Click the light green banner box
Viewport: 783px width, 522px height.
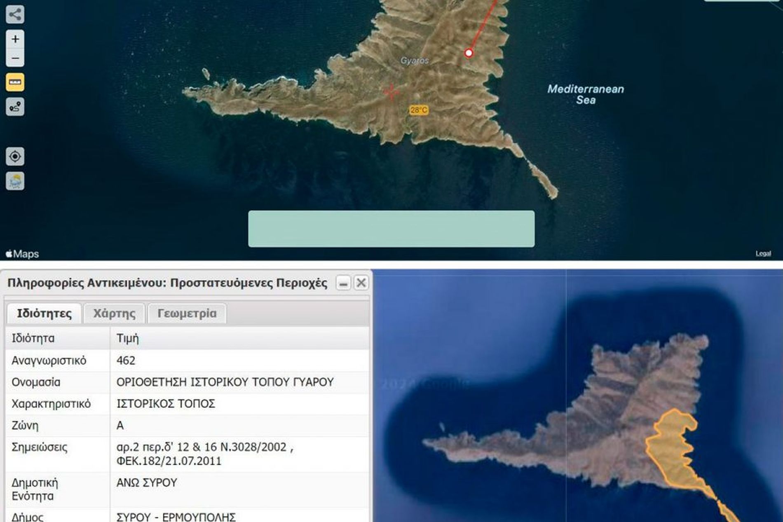391,229
